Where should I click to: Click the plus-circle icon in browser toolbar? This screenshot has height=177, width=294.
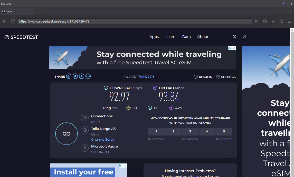tap(265, 21)
